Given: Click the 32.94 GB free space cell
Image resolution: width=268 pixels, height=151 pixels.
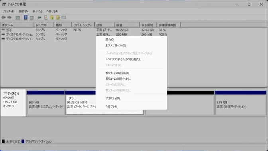Looking at the screenshot, I should coord(147,30).
